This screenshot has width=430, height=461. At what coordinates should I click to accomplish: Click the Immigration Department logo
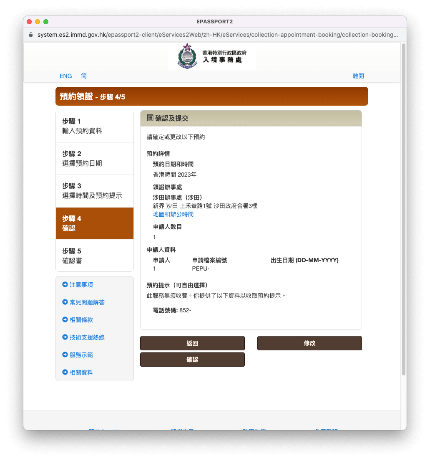click(212, 56)
